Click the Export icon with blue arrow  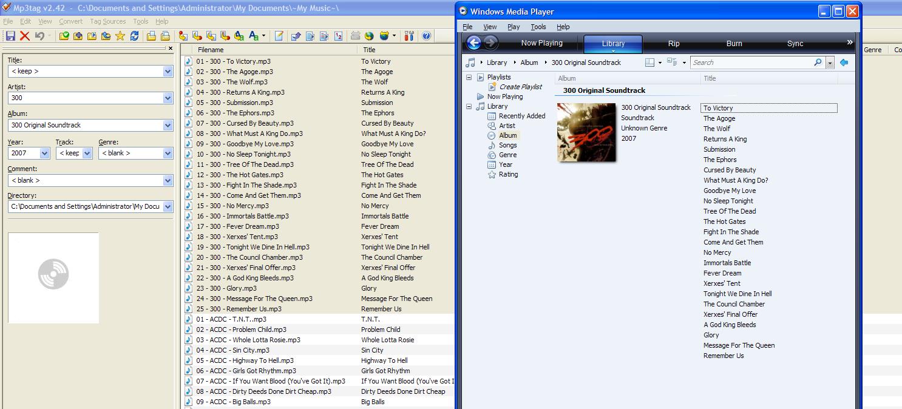[296, 36]
